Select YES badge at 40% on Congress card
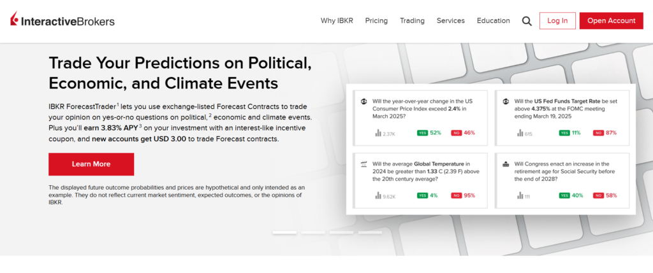Image resolution: width=653 pixels, height=273 pixels. click(564, 195)
